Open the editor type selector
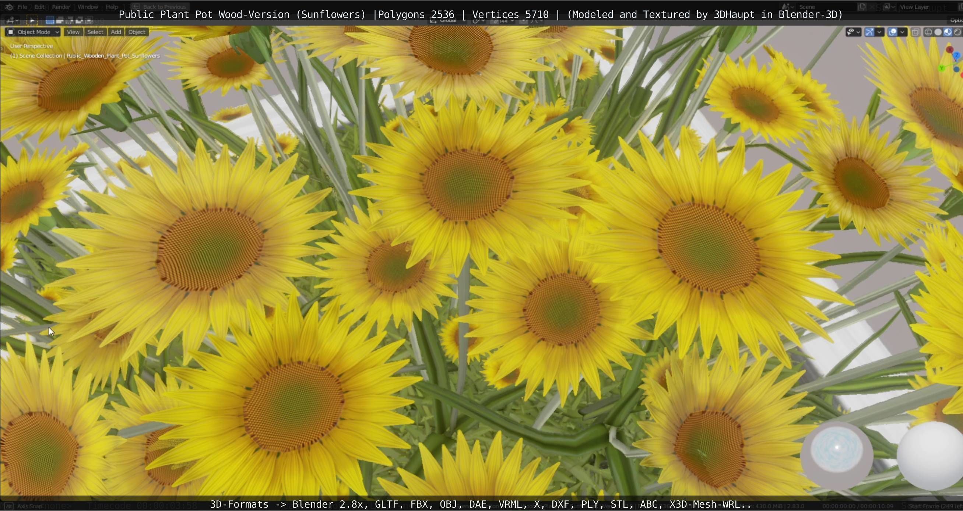The image size is (963, 511). point(12,20)
